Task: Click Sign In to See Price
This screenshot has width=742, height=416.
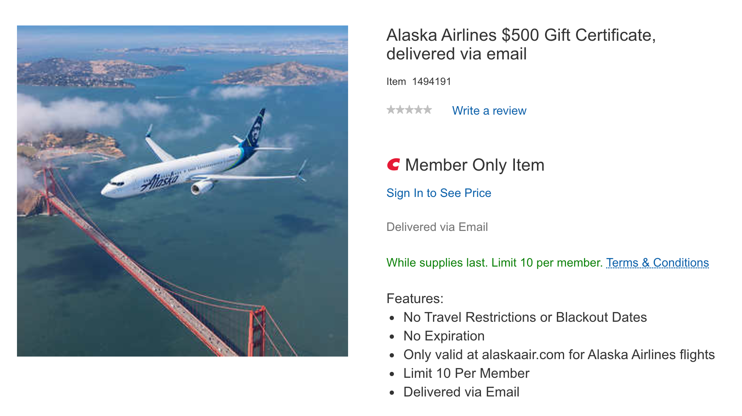Action: pyautogui.click(x=438, y=193)
